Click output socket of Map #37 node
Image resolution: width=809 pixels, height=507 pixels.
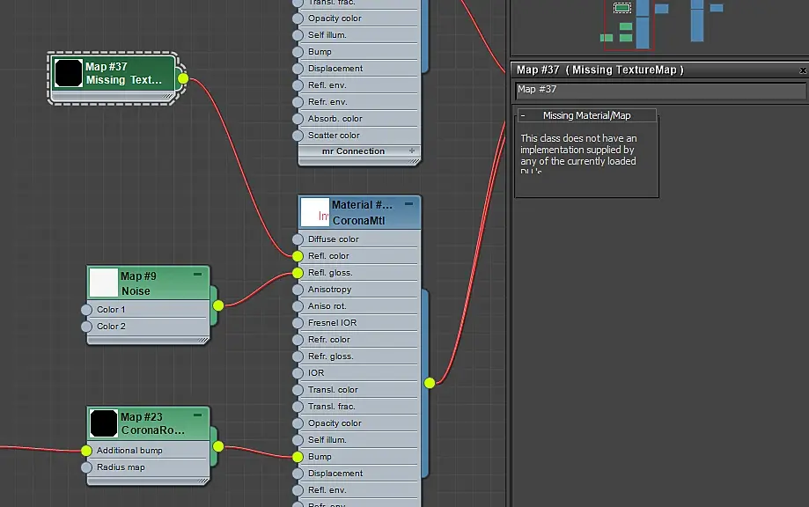click(182, 78)
